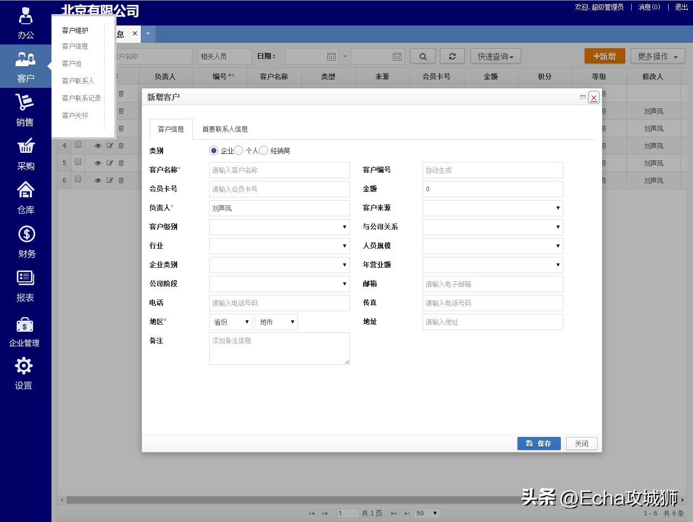The width and height of the screenshot is (693, 522).
Task: Select the 个人 customer type radio button
Action: pos(239,150)
